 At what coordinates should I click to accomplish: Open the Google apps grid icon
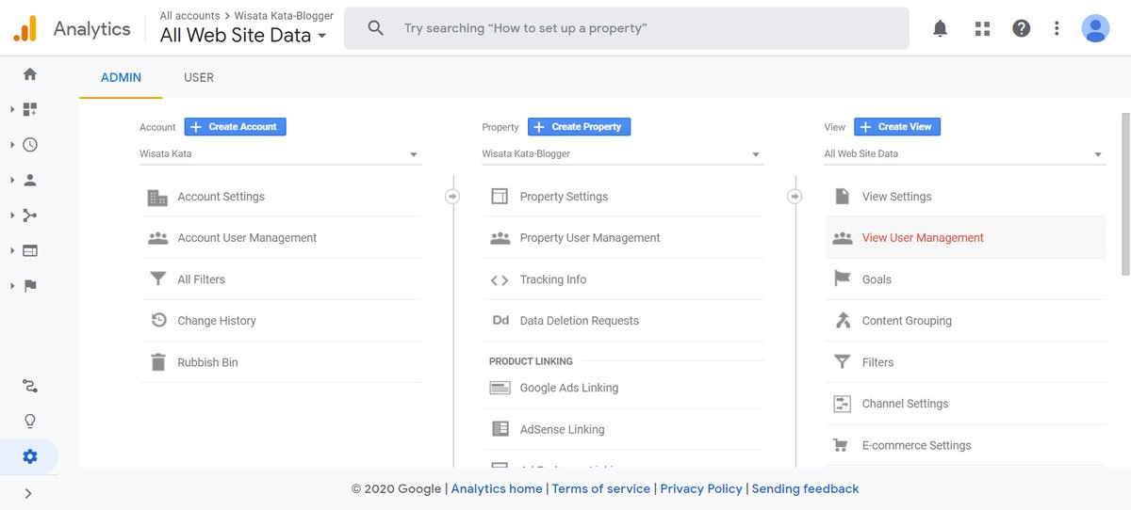click(x=982, y=28)
